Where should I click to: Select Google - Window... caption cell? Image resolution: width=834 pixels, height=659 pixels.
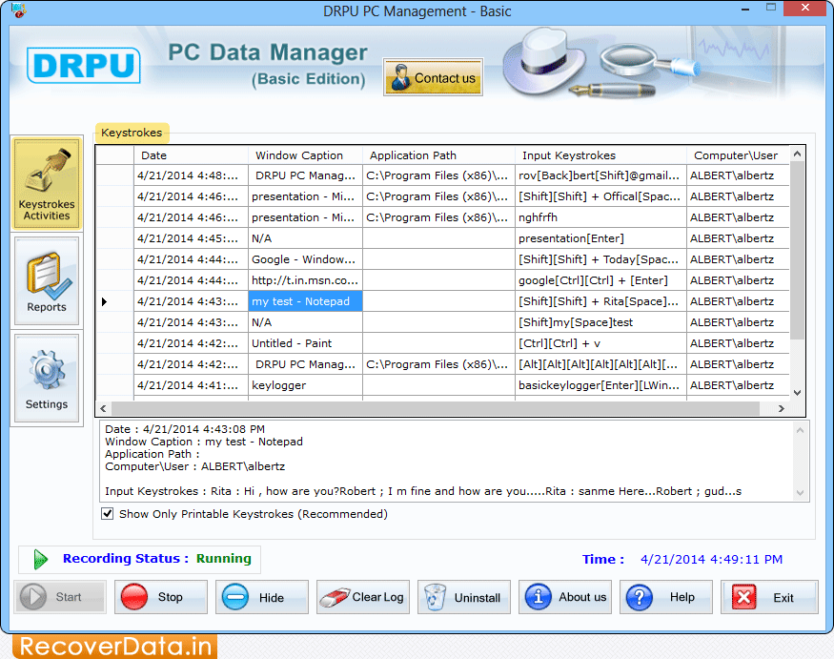point(305,259)
